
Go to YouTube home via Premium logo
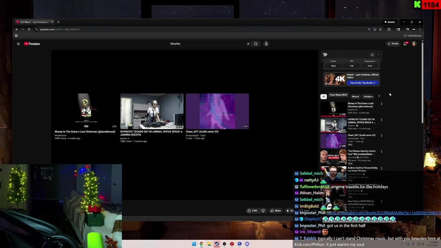coord(32,44)
